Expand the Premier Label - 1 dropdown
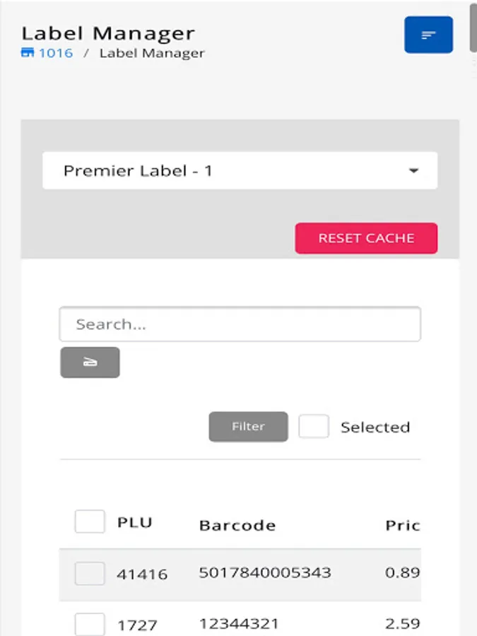This screenshot has height=636, width=477. pyautogui.click(x=240, y=170)
